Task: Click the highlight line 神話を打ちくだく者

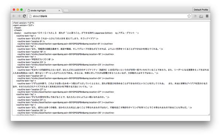Action: tap(35, 60)
